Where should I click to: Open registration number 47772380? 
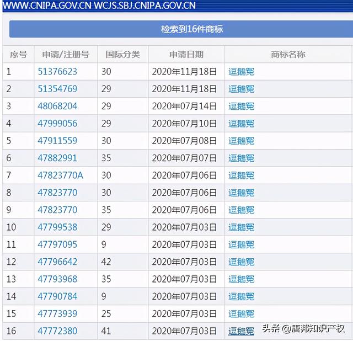click(x=57, y=331)
